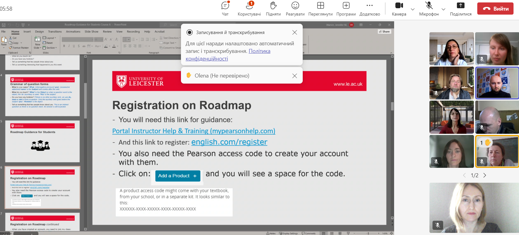519x235 pixels.
Task: Go to previous page of participant videos
Action: [x=464, y=175]
